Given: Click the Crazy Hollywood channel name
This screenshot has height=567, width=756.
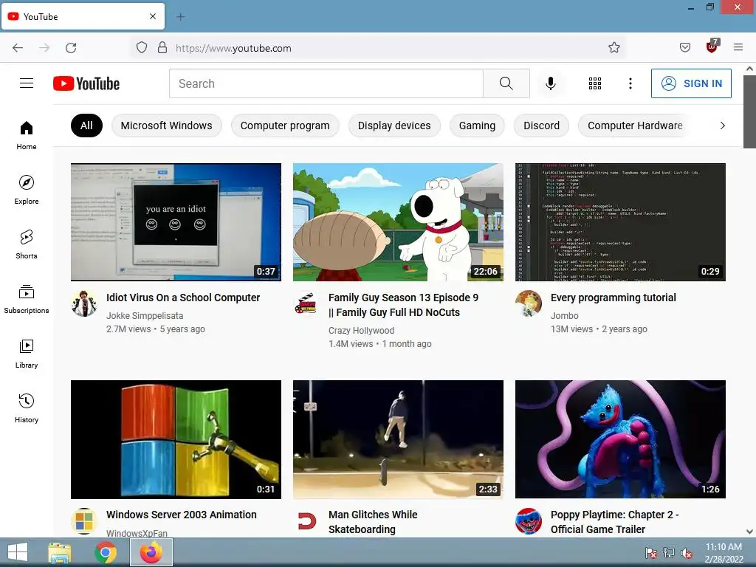Looking at the screenshot, I should click(x=361, y=330).
